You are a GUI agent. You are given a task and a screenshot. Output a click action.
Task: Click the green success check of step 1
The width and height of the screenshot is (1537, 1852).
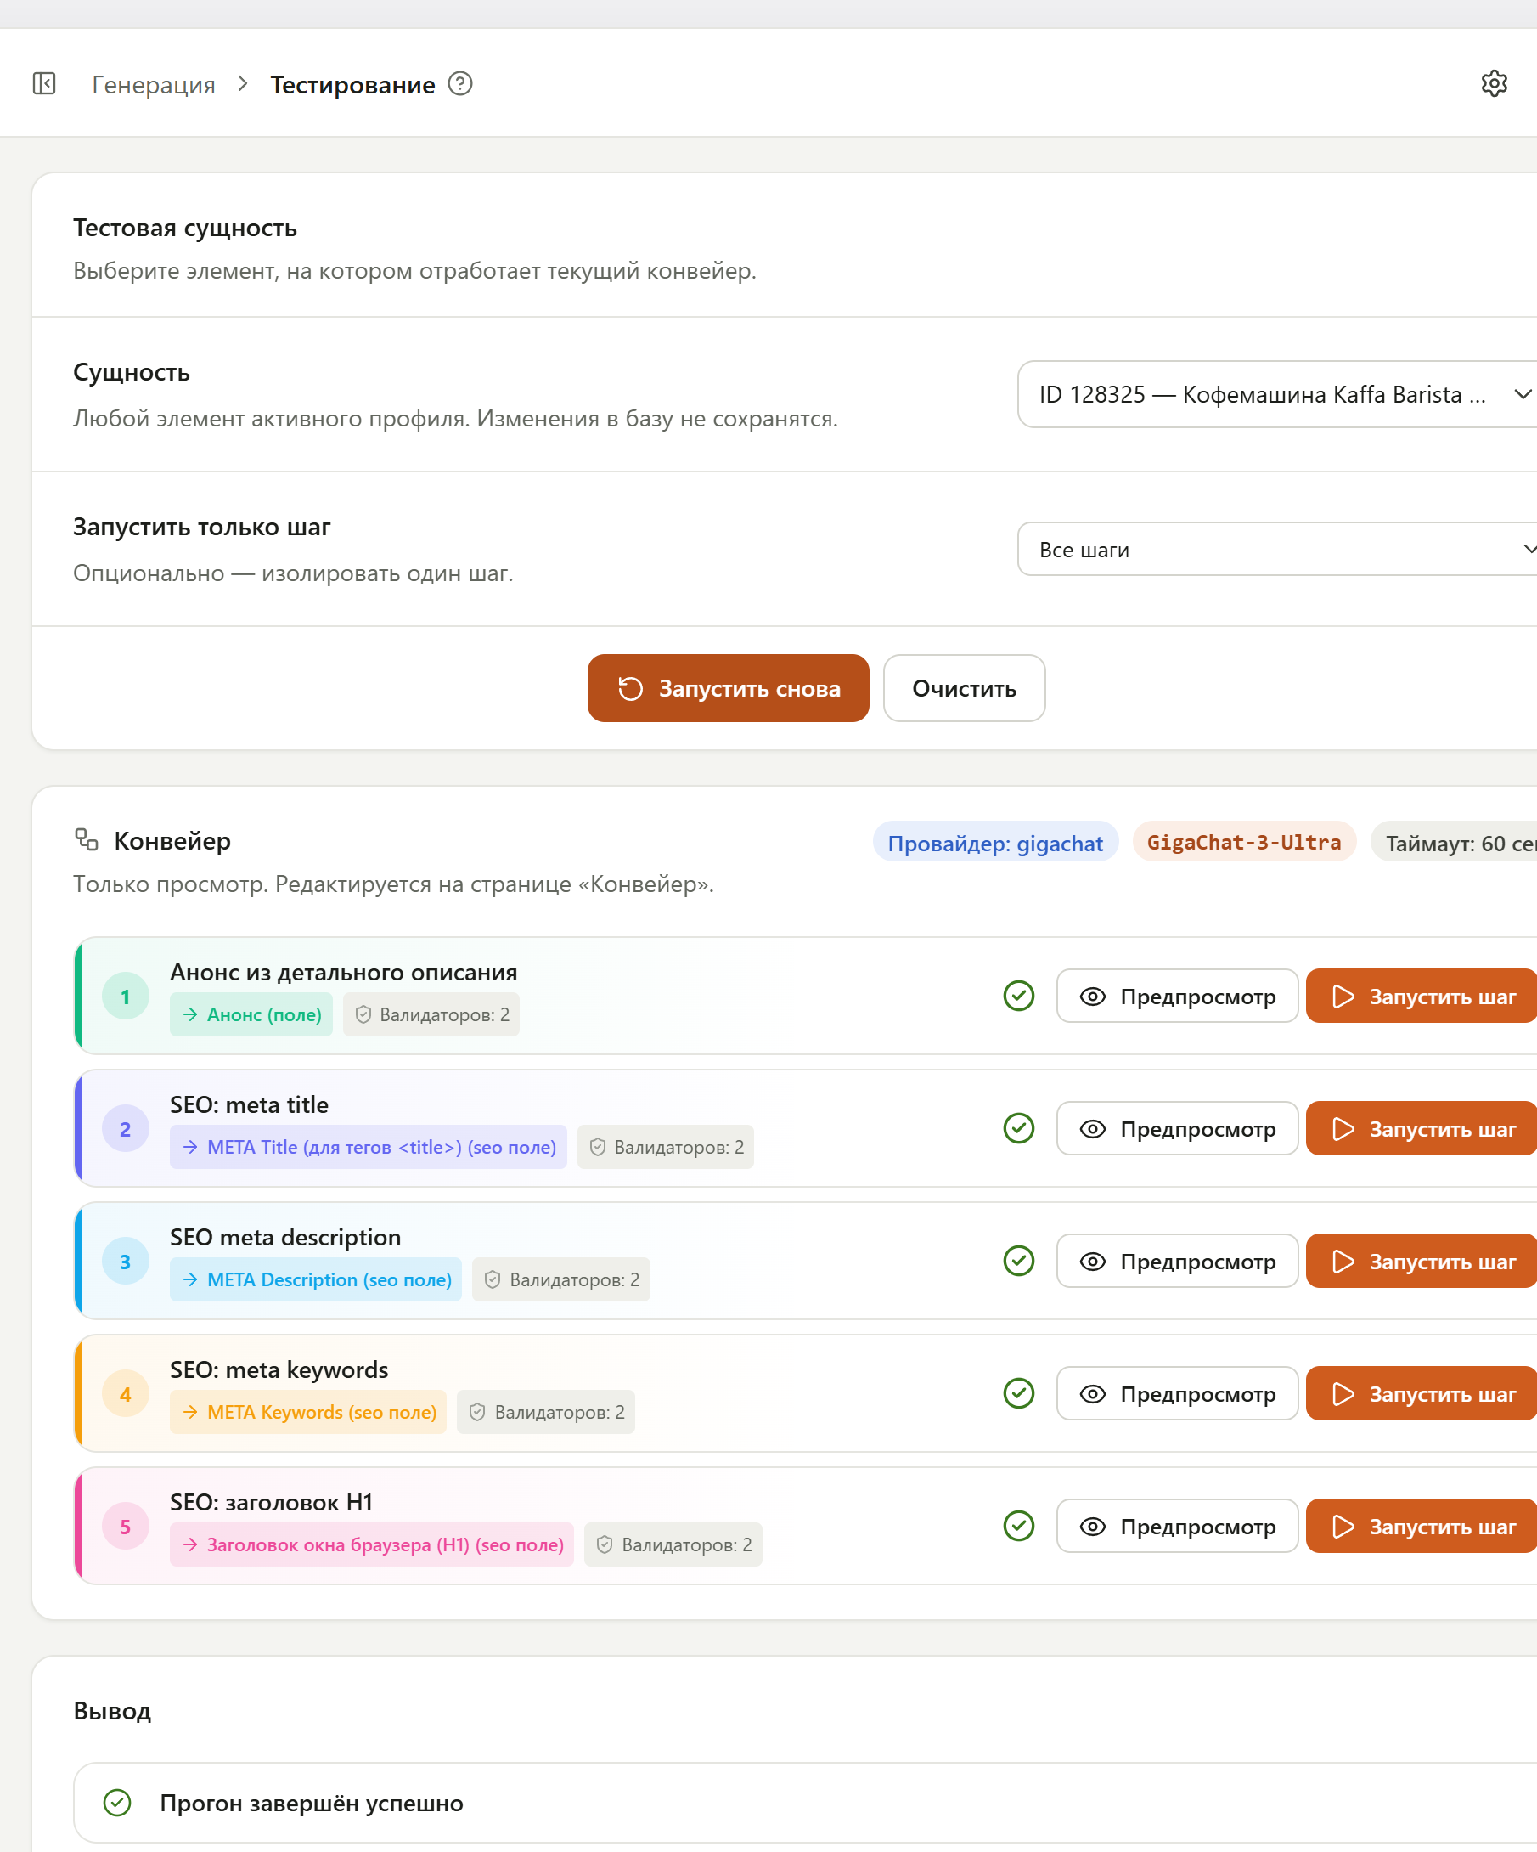pos(1019,996)
